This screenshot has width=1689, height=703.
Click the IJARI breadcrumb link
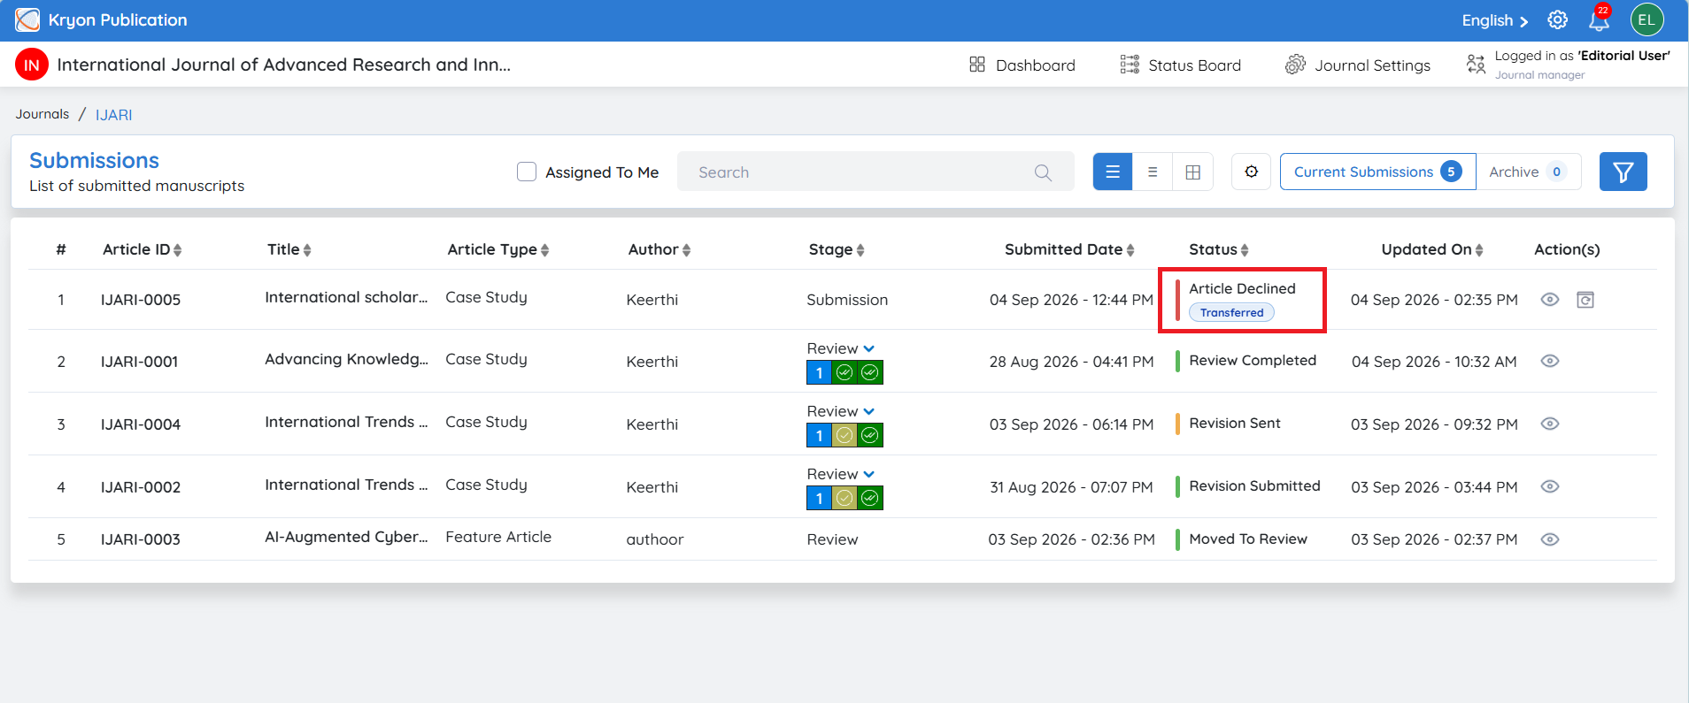[114, 115]
